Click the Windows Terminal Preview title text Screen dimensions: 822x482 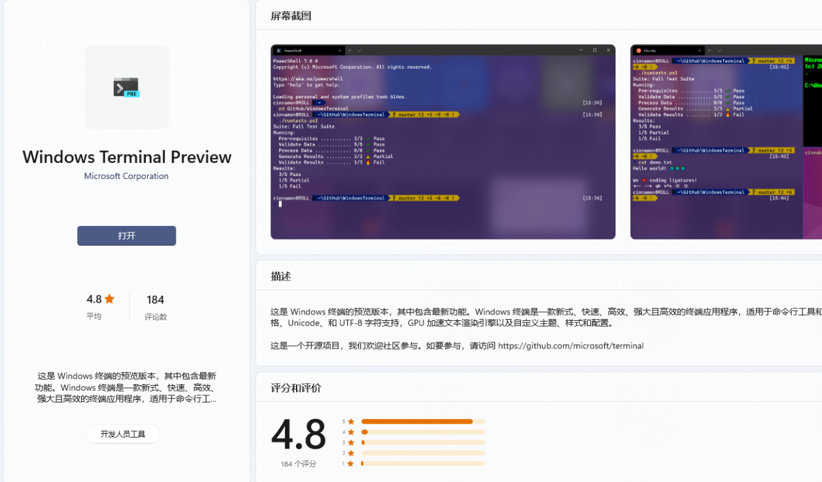127,157
